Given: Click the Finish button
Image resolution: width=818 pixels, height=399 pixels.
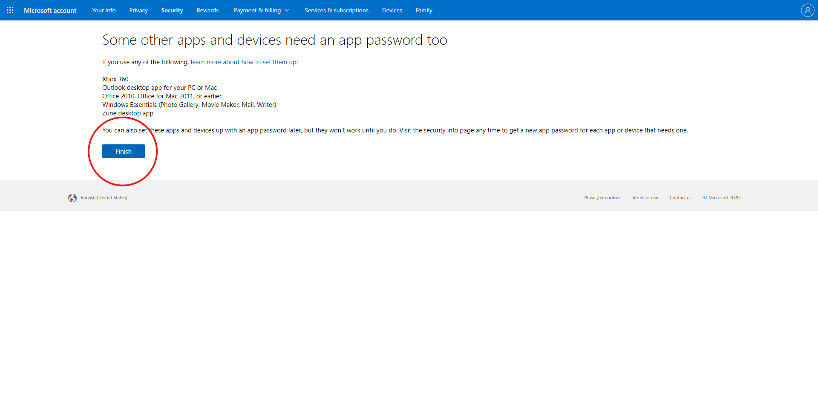Looking at the screenshot, I should [x=124, y=151].
